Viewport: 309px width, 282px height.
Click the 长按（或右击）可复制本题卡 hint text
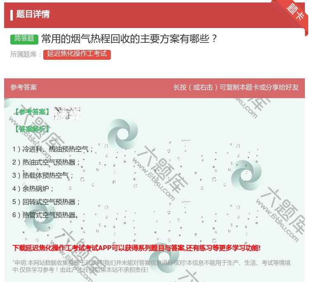click(236, 87)
